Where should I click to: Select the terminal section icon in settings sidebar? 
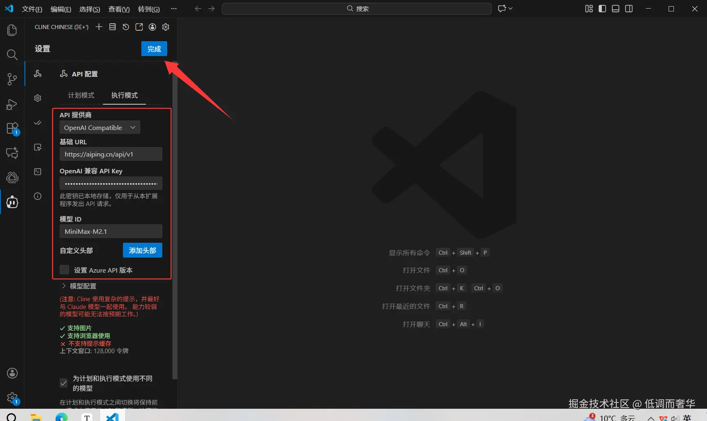point(38,172)
